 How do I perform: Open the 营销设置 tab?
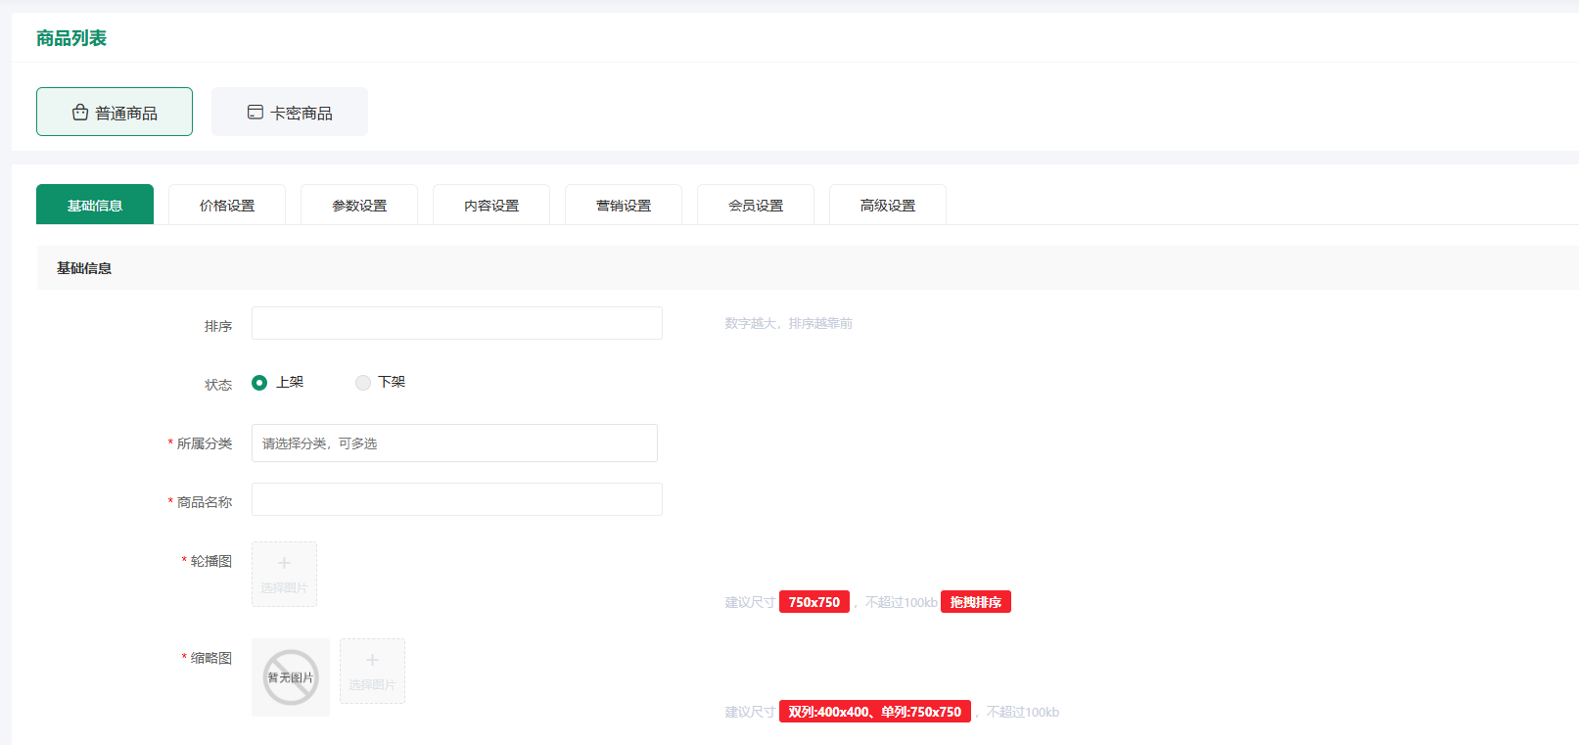624,206
